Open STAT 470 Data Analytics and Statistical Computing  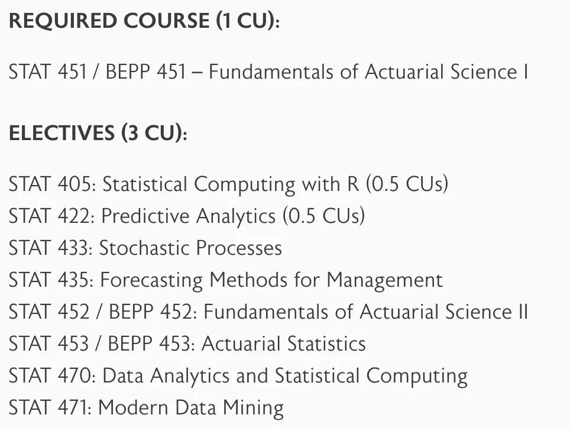(x=238, y=375)
